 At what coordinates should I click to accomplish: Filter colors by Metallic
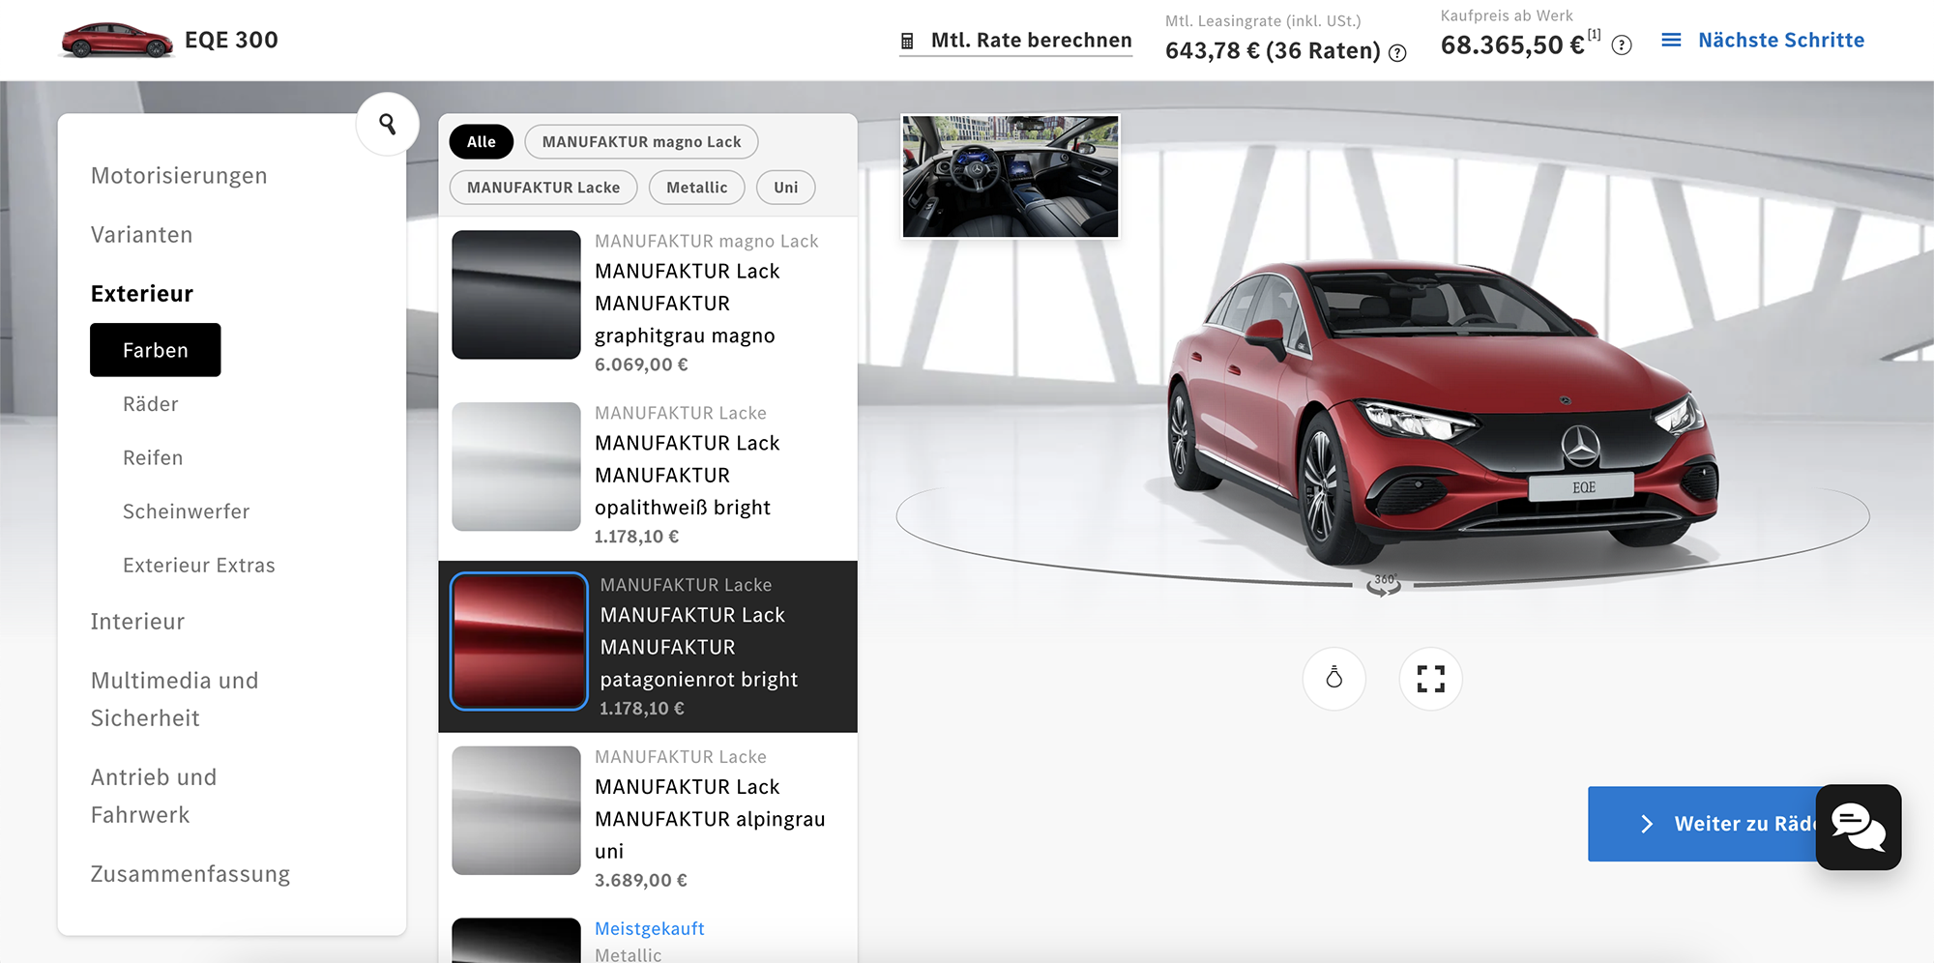(696, 188)
